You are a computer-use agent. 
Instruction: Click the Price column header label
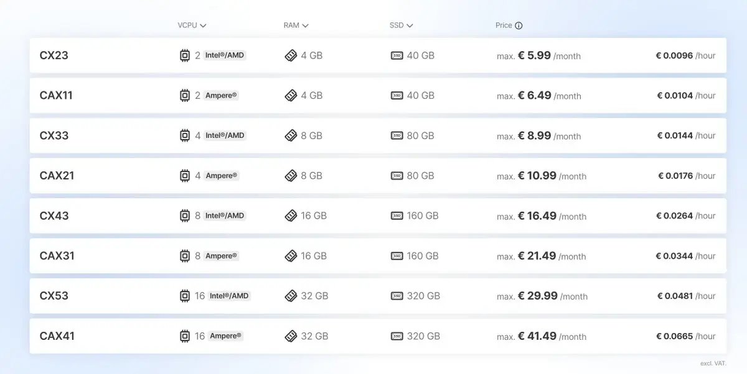coord(504,25)
